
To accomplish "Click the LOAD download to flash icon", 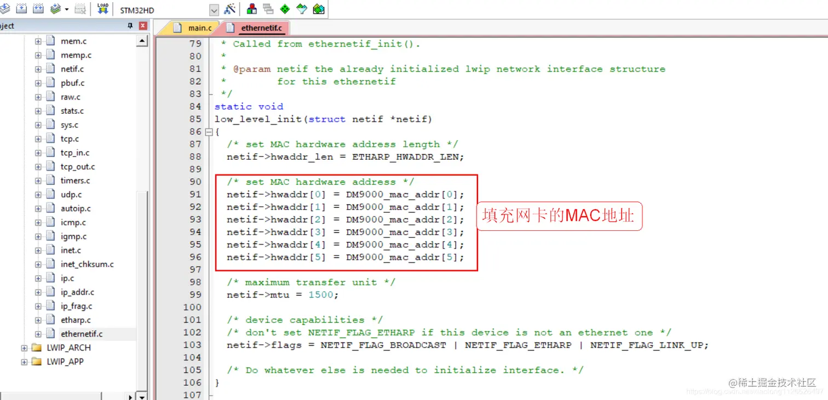I will pos(102,9).
